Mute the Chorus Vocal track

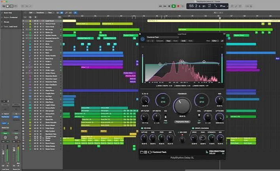pyautogui.click(x=35, y=24)
